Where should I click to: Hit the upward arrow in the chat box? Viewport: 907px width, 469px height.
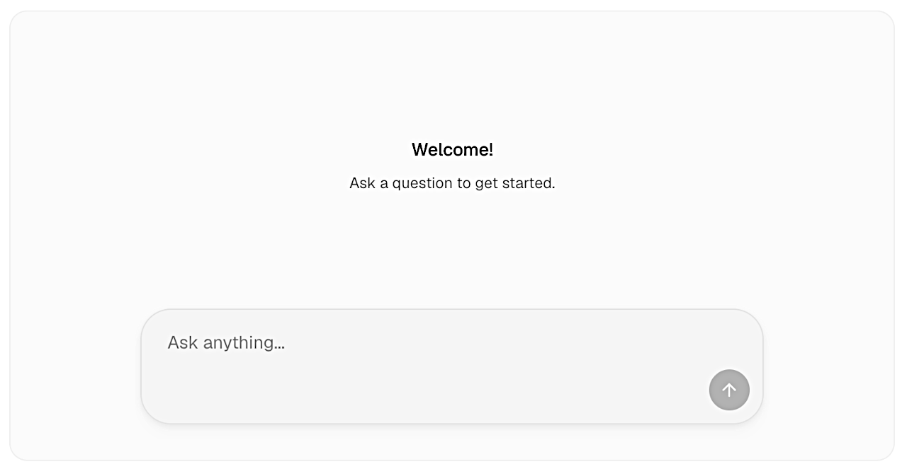(729, 390)
